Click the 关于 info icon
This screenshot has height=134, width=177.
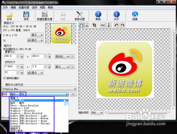(x=116, y=16)
